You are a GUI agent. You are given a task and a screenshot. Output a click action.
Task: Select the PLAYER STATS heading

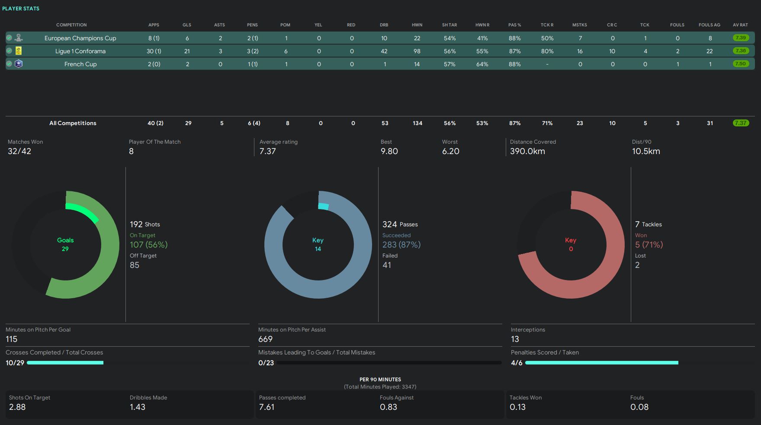pyautogui.click(x=21, y=8)
